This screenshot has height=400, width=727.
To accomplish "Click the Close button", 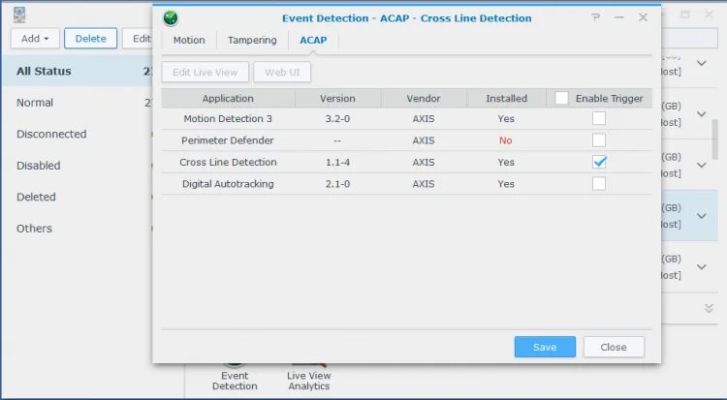I will pos(614,347).
